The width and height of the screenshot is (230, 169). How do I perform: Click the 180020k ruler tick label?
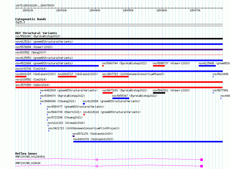point(28,10)
